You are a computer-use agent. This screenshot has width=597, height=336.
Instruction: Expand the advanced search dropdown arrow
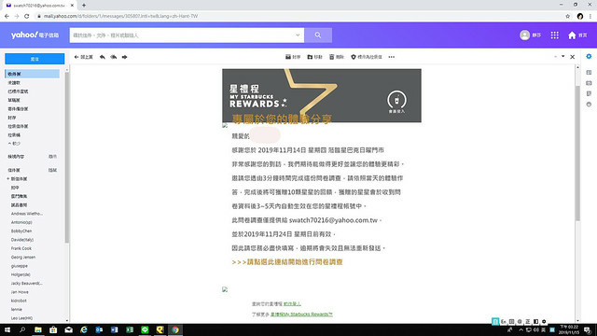(x=298, y=35)
